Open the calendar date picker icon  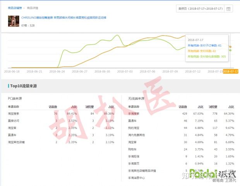(228, 9)
